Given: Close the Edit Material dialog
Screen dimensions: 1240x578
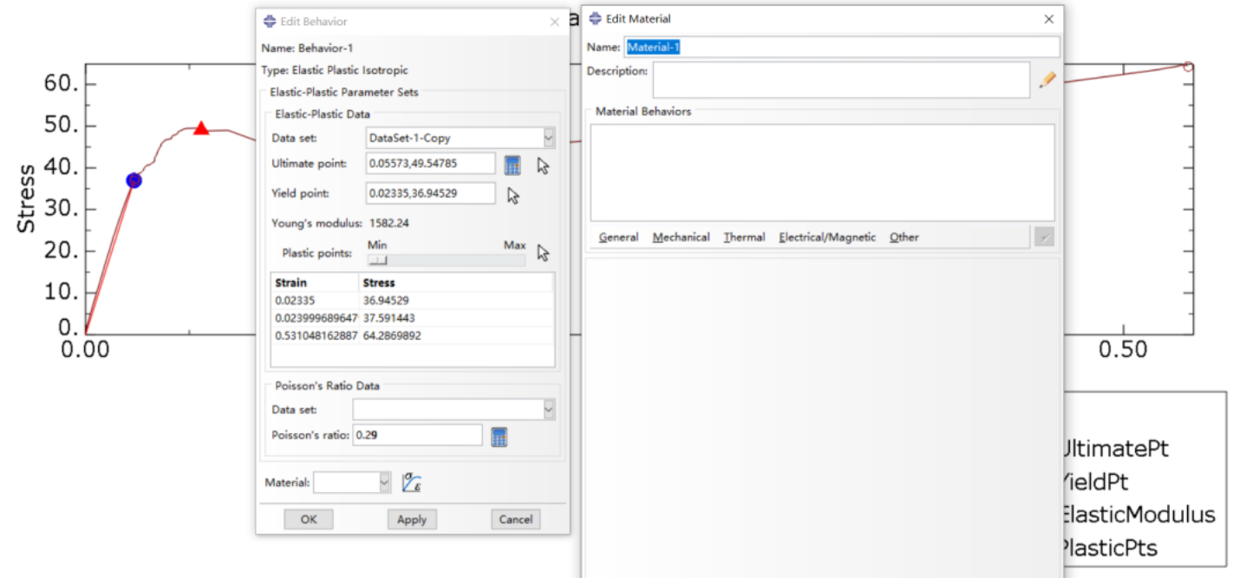Looking at the screenshot, I should 1049,19.
